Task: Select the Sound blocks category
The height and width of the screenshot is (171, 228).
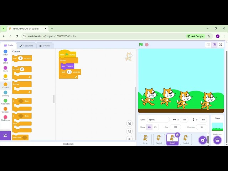Action: (5, 69)
